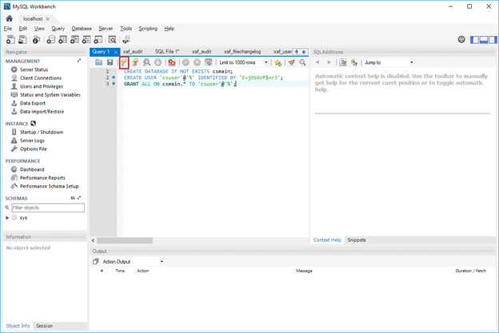Toggle the bottom output panel visibility
The width and height of the screenshot is (499, 333).
click(484, 40)
